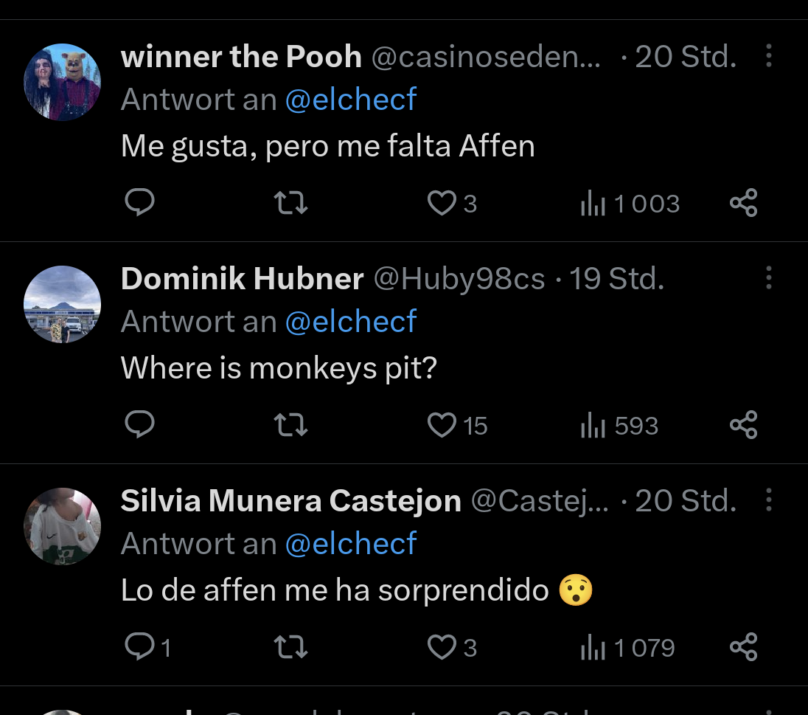Like "Lo de affen me ha sorprendido" tweet
808x715 pixels.
click(x=442, y=647)
